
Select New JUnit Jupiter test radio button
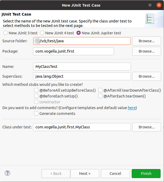78,33
